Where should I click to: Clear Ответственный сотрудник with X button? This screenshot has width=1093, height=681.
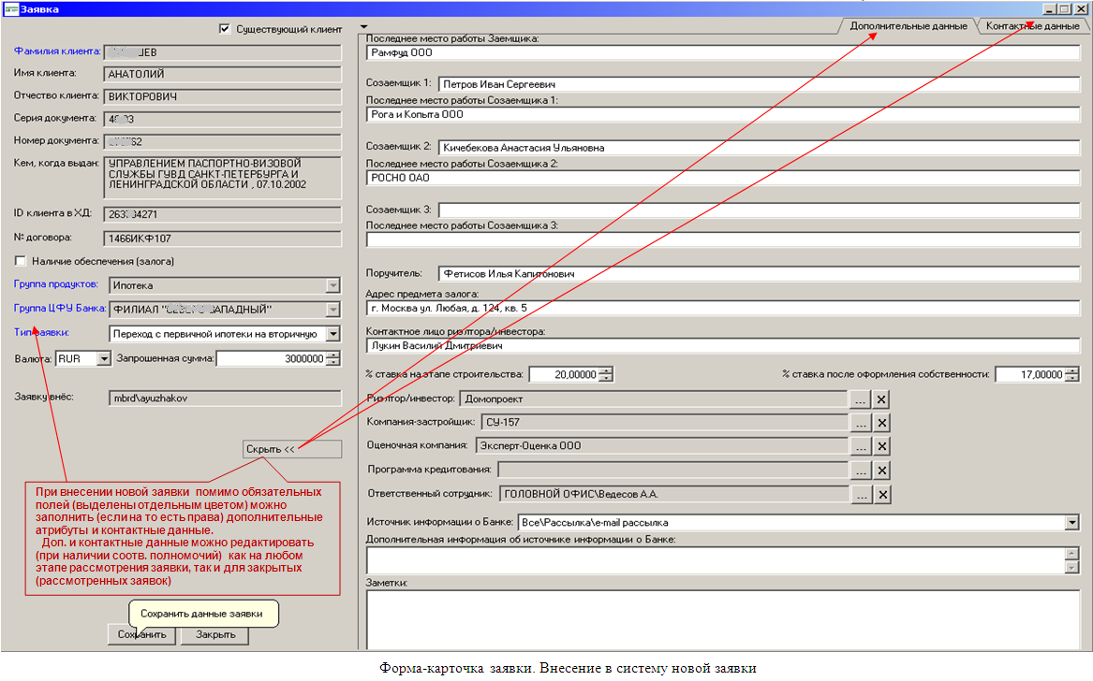click(881, 495)
